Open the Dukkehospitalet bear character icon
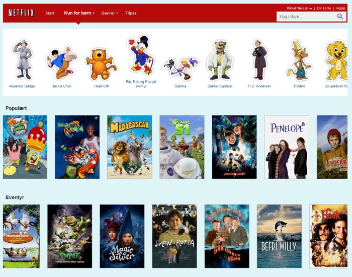352x277 pixels. coord(220,60)
